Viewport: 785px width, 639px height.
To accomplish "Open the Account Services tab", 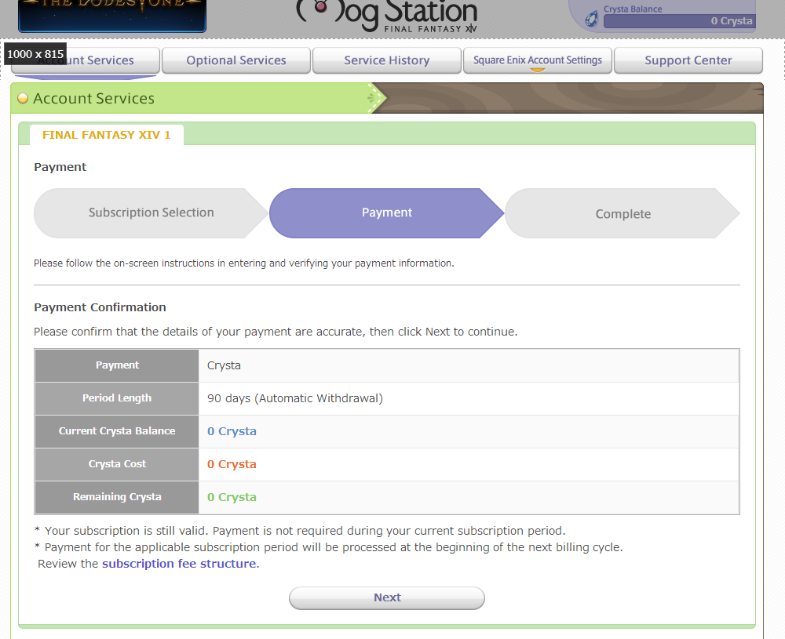I will (86, 60).
